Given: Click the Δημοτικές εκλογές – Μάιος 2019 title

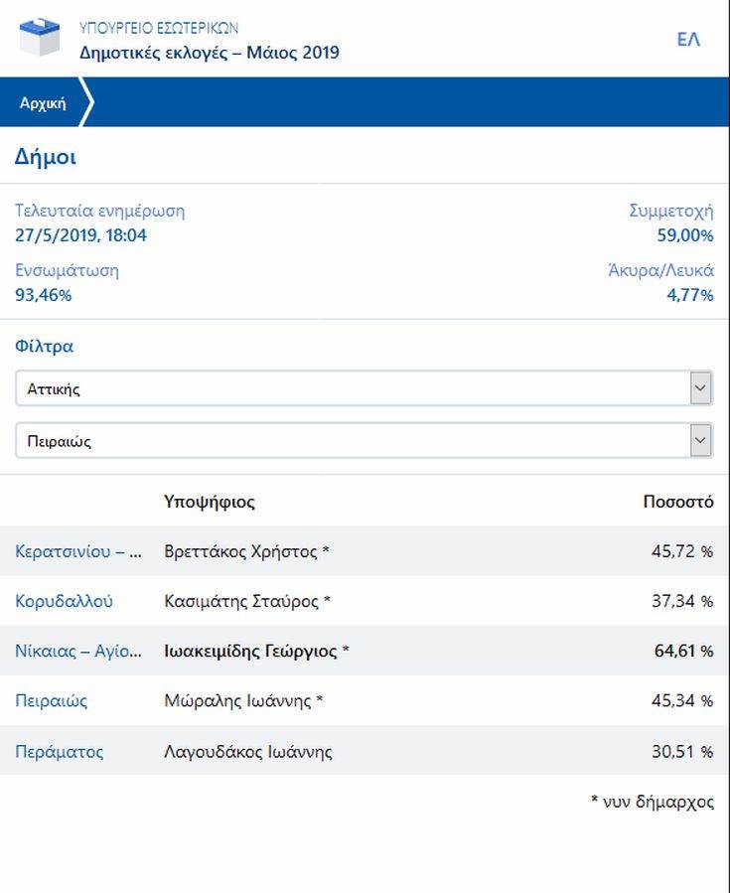Looking at the screenshot, I should coord(209,52).
